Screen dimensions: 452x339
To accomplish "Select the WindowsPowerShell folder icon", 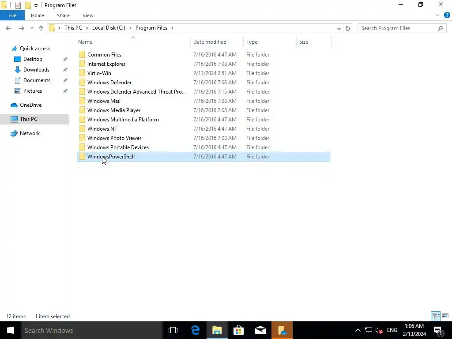I will [82, 157].
